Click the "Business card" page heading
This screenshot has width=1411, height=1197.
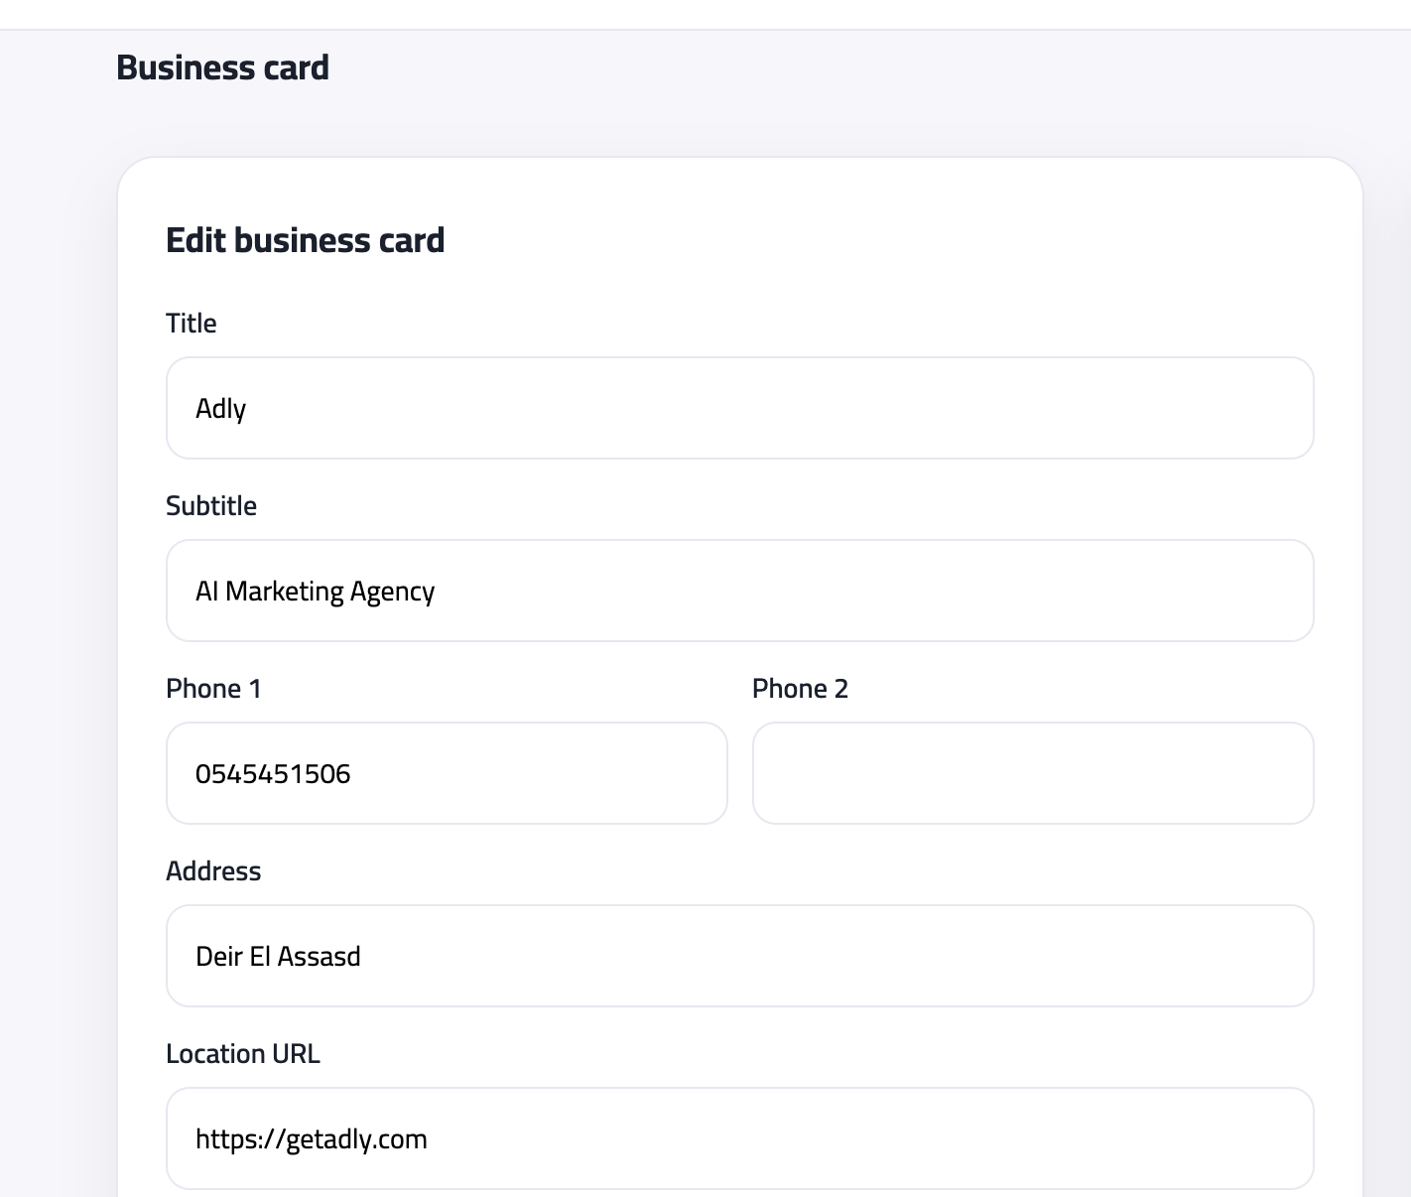point(223,67)
